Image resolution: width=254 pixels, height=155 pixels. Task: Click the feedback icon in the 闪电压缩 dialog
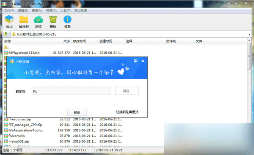(x=135, y=61)
